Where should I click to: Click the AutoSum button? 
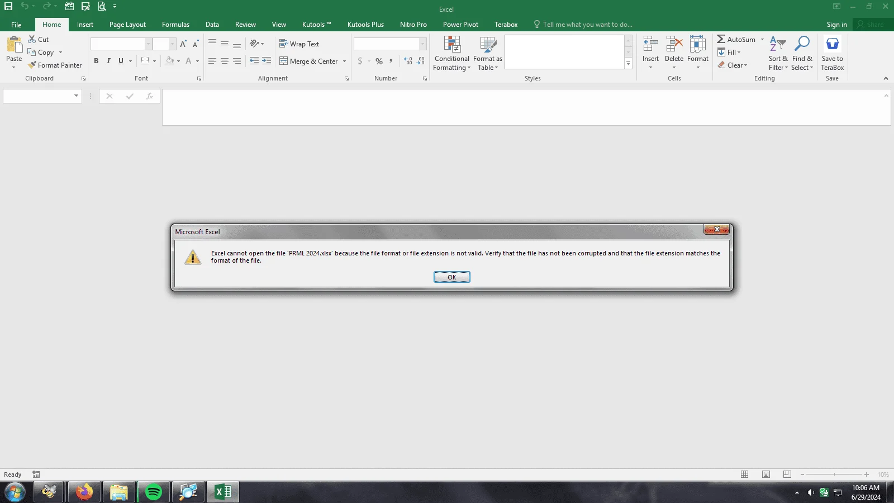(x=736, y=39)
